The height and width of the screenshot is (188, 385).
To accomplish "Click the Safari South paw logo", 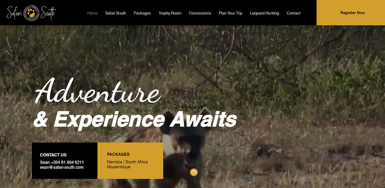I will click(31, 13).
